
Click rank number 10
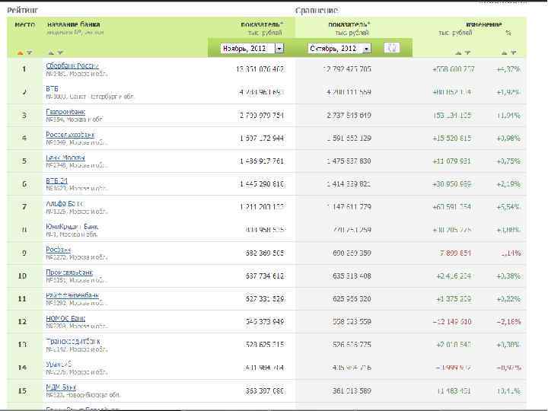pos(22,276)
